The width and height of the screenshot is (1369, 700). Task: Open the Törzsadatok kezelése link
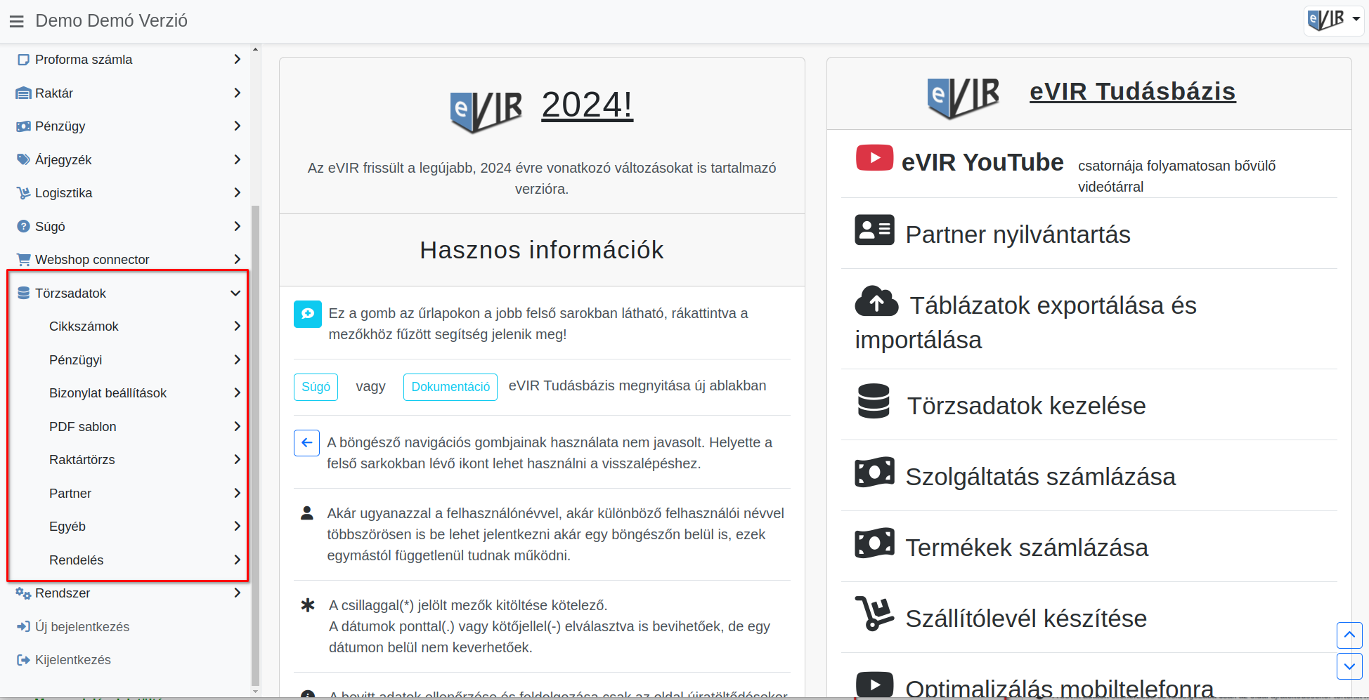pyautogui.click(x=1027, y=406)
